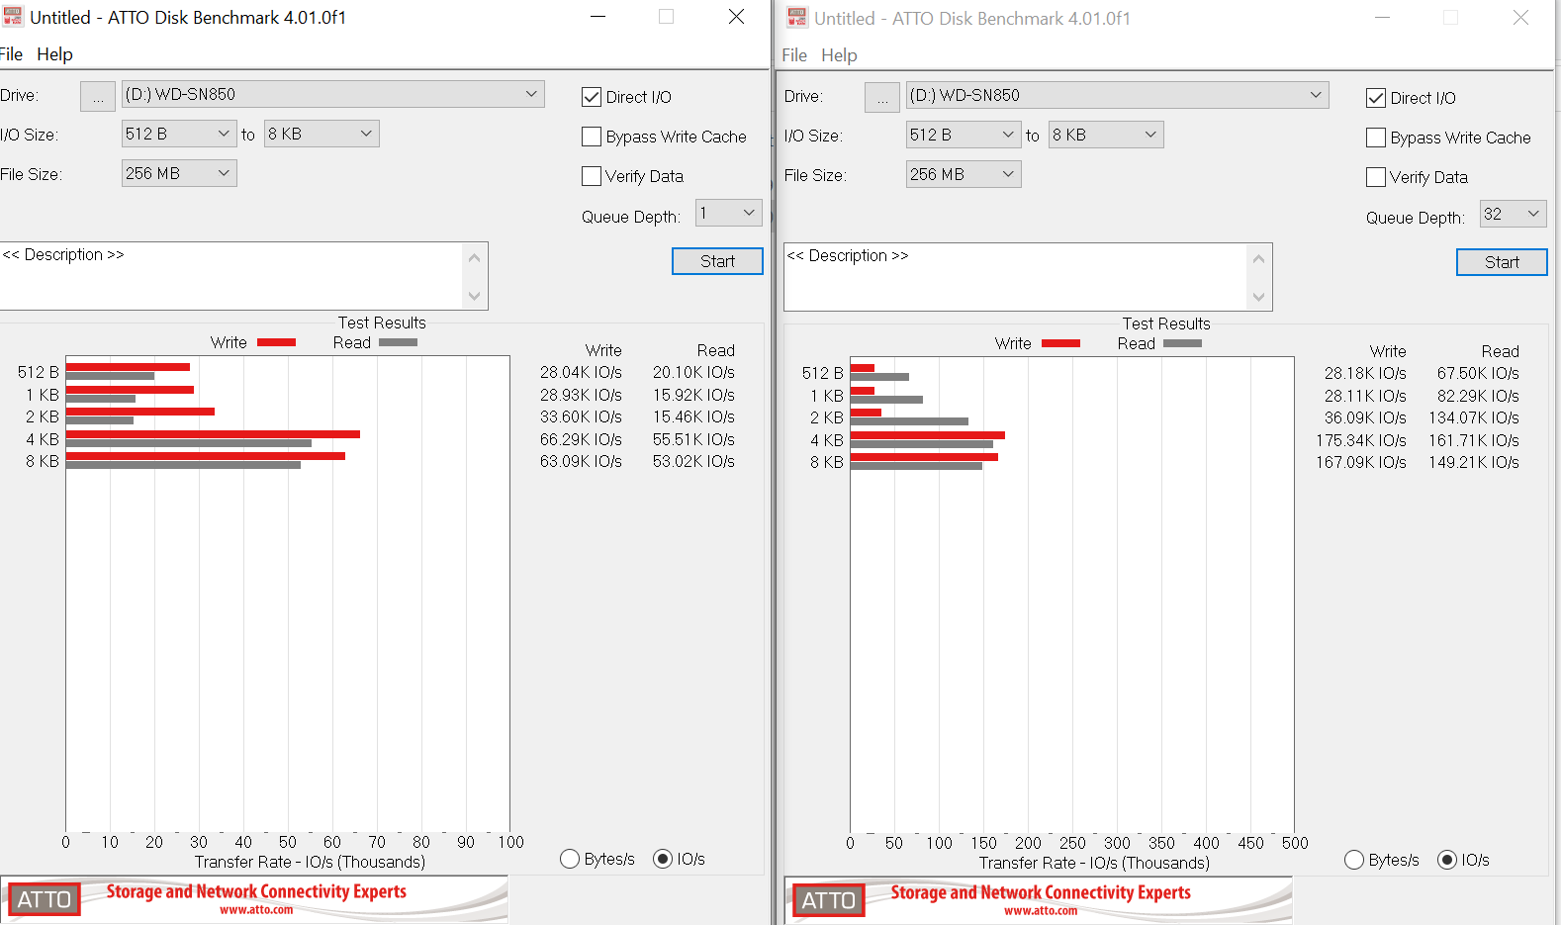Viewport: 1561px width, 925px height.
Task: Open Help menu in left window
Action: coord(54,54)
